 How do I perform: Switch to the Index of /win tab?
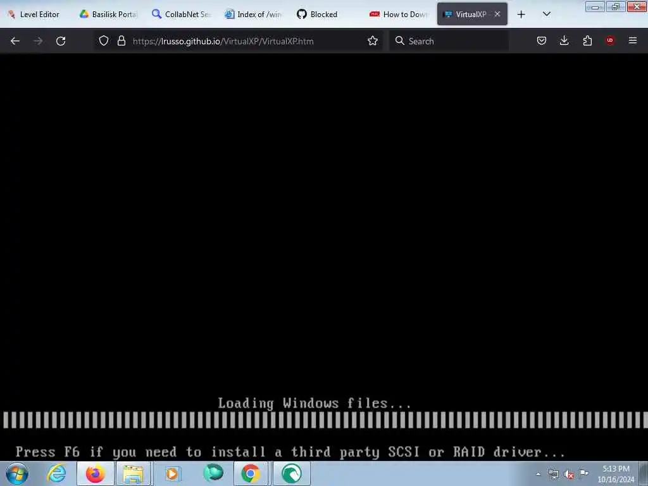click(x=254, y=15)
